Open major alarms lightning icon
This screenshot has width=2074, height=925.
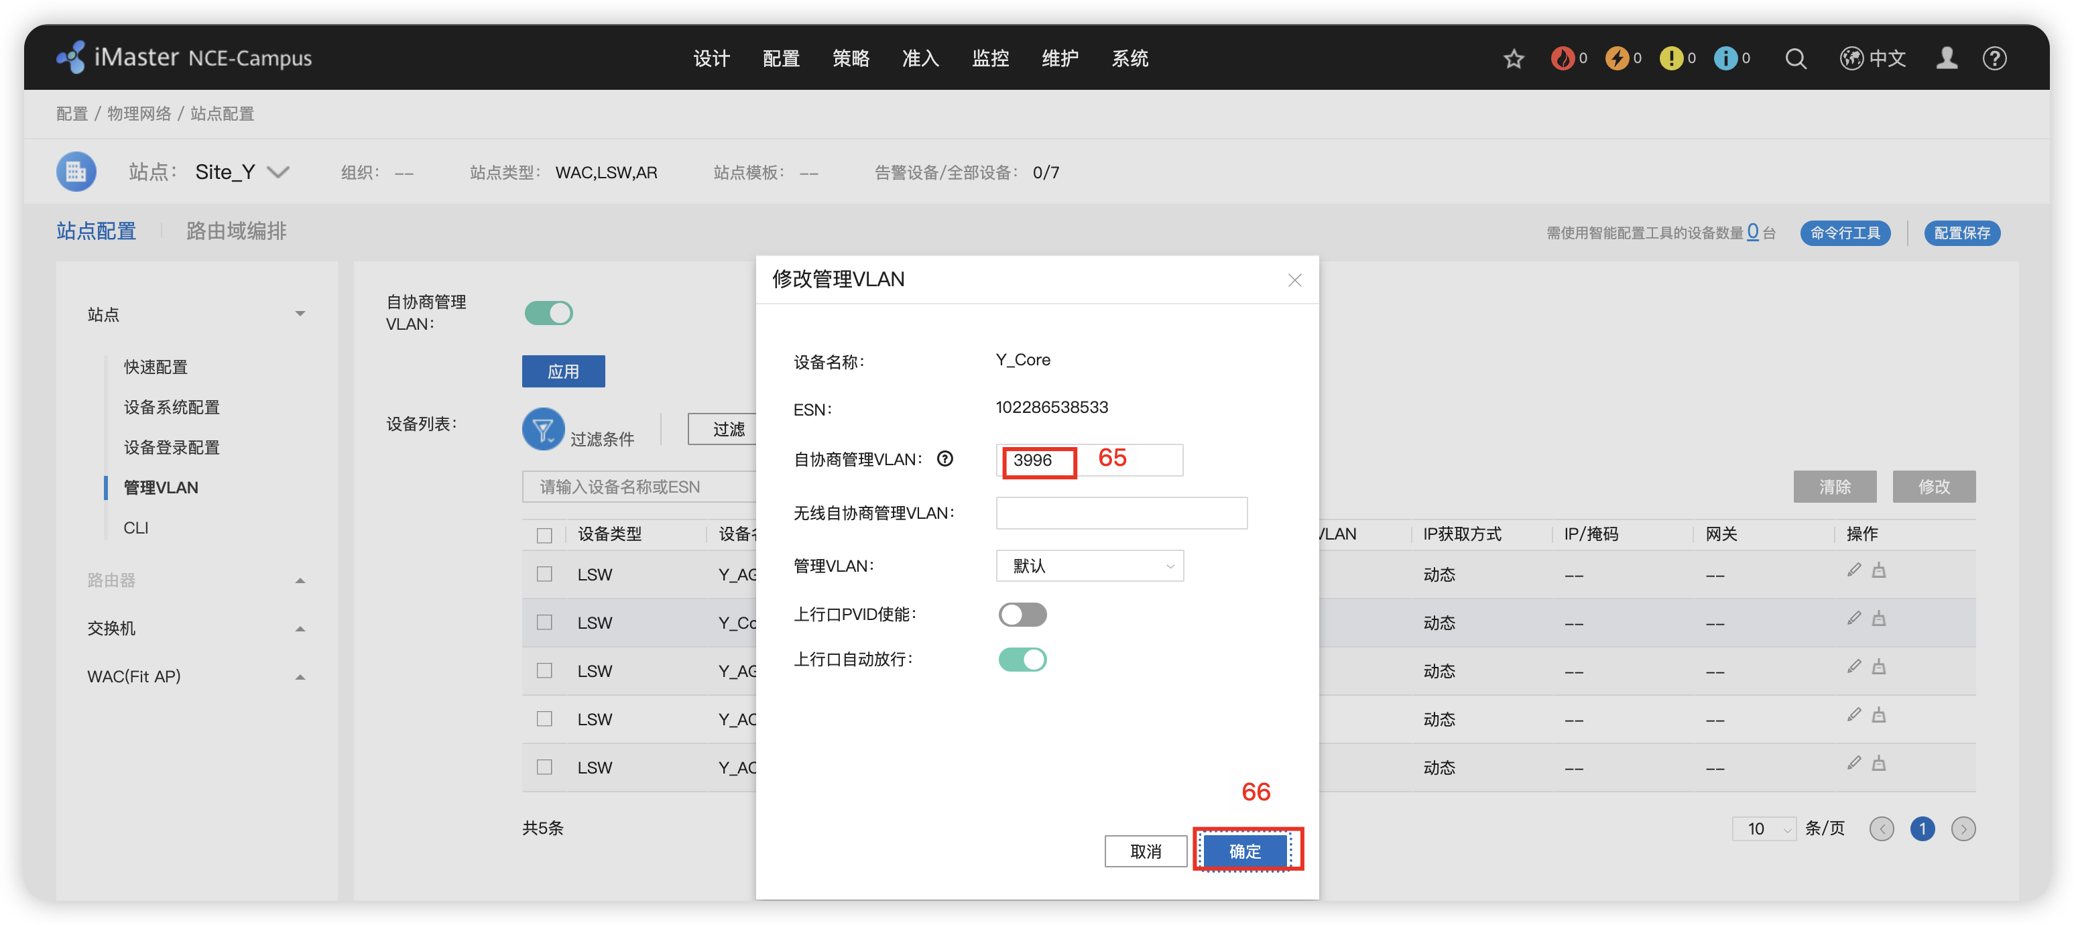[x=1616, y=59]
